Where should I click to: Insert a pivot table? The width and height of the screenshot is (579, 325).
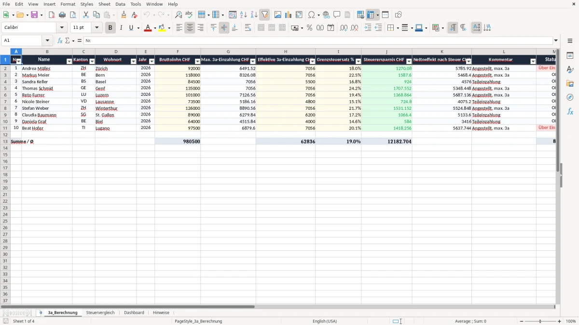click(299, 15)
